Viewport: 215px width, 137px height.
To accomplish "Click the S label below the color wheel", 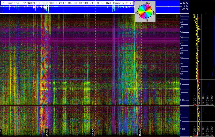I will pyautogui.click(x=147, y=20).
